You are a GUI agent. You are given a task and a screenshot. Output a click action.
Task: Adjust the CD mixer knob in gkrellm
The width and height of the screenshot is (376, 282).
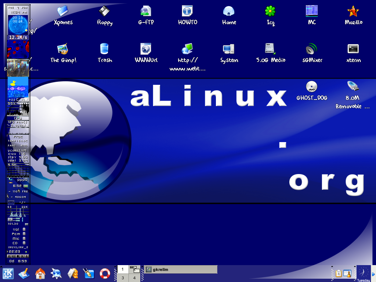(24, 243)
